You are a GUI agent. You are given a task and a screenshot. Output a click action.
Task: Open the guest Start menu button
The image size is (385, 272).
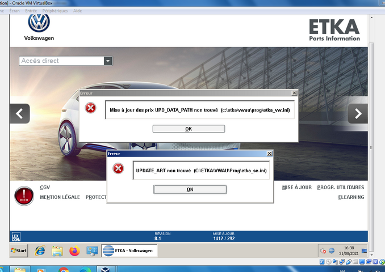tap(19, 250)
